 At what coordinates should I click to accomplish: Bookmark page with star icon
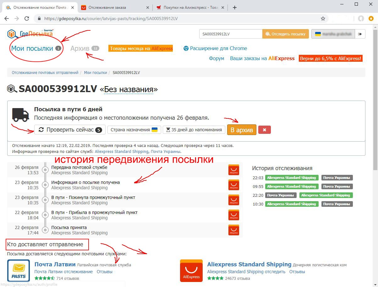coord(323,18)
